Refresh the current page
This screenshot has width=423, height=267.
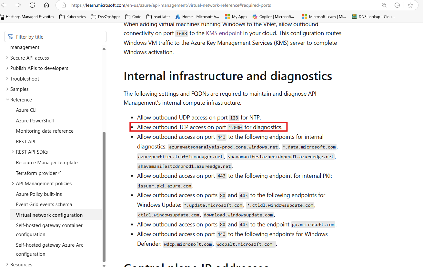(x=32, y=5)
